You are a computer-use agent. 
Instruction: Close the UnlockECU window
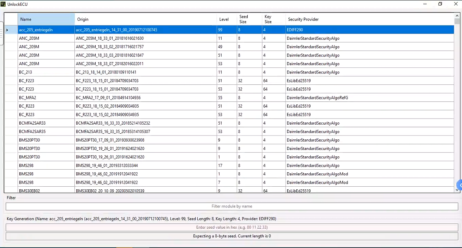tap(456, 4)
